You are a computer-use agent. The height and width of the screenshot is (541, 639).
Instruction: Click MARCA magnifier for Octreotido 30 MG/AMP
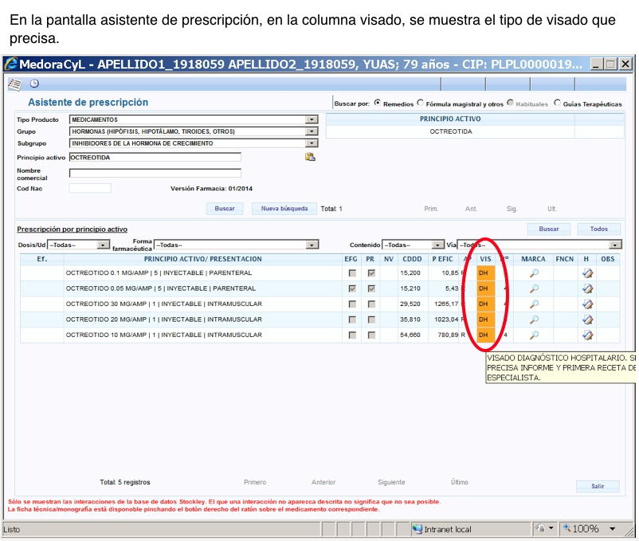point(534,304)
